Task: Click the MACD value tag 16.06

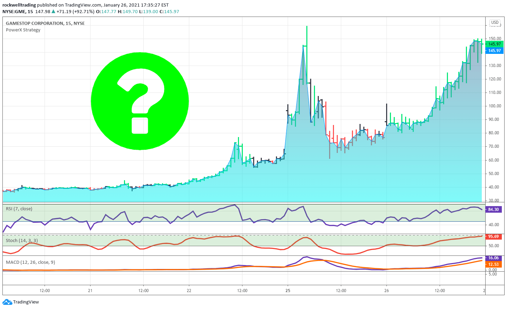Action: pos(494,258)
